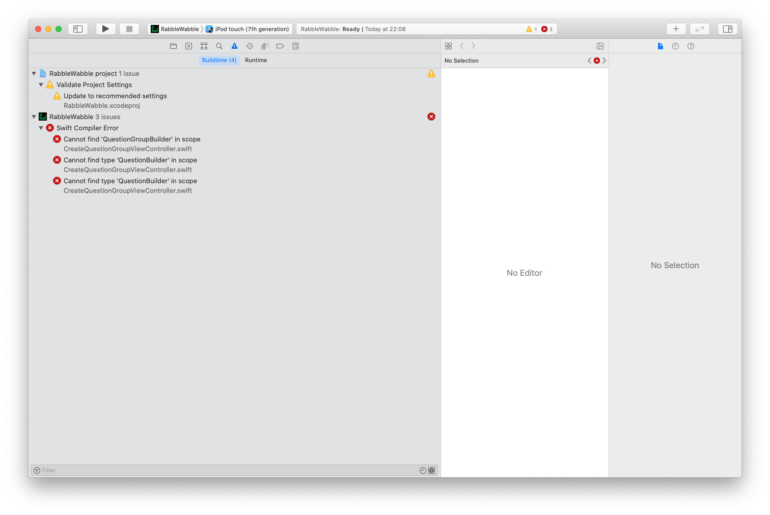Screen dimensions: 770x515
Task: Collapse Validate Project Settings group
Action: [x=41, y=85]
